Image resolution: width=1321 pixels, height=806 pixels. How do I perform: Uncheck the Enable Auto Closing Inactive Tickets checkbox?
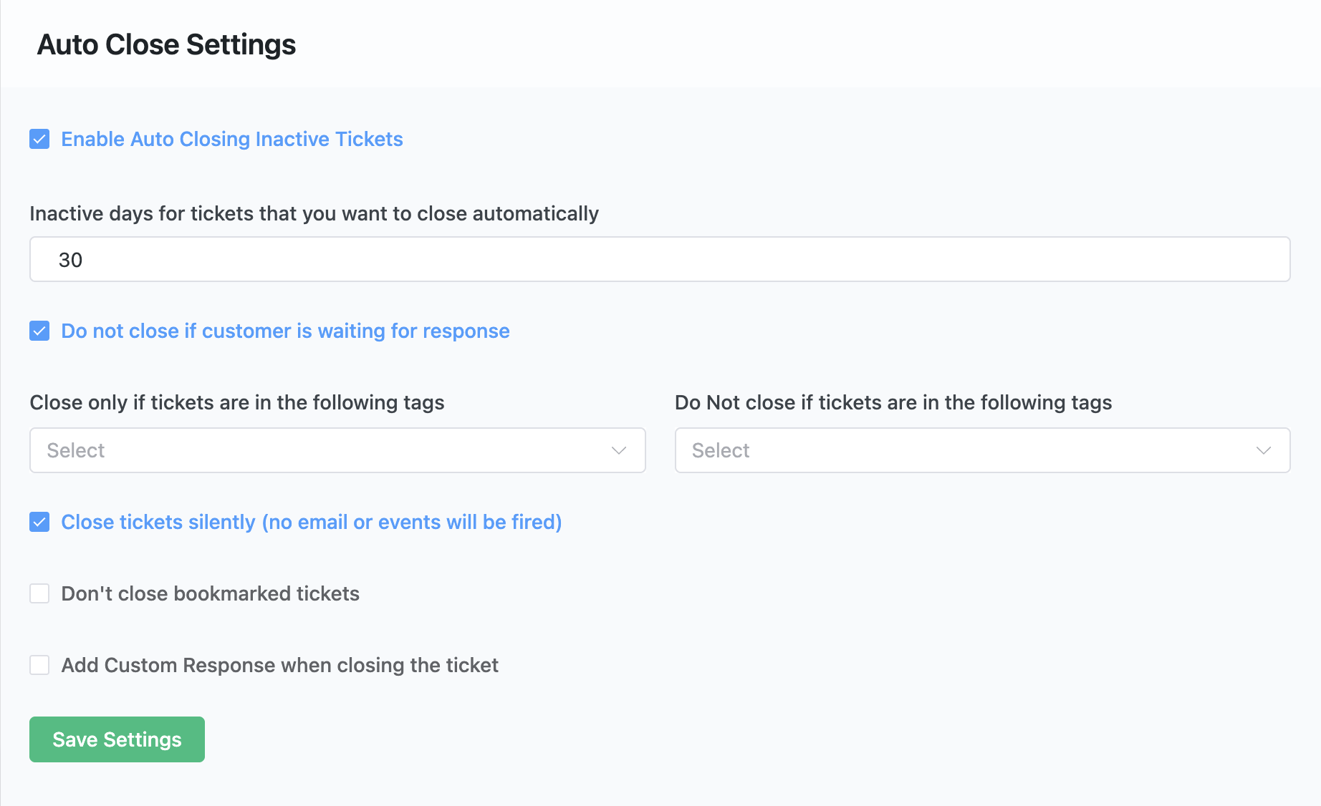point(39,139)
